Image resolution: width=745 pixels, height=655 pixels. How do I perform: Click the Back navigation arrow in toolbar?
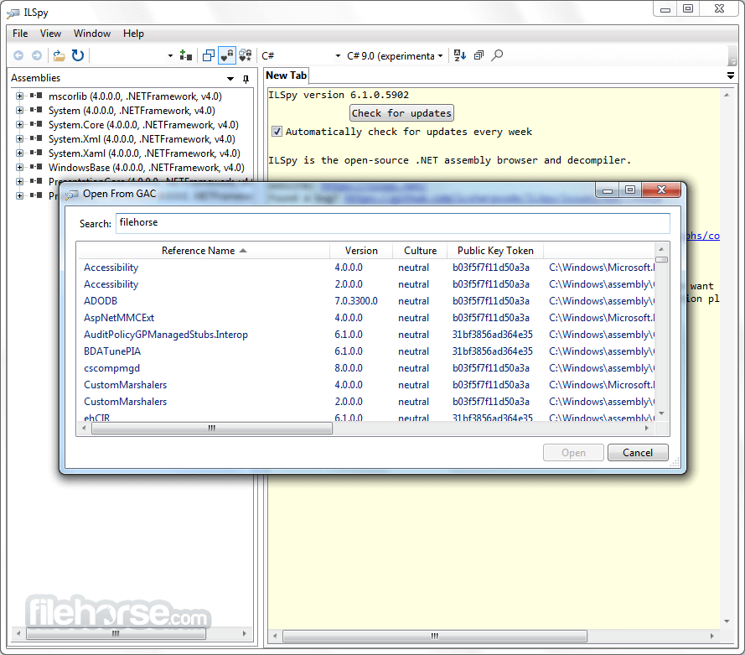coord(18,55)
